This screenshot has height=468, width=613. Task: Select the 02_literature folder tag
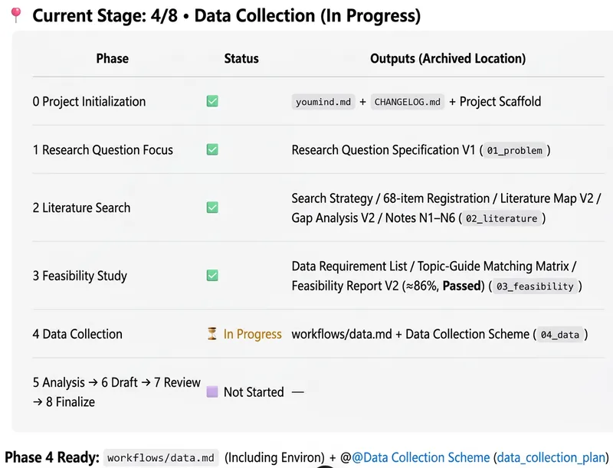(502, 218)
